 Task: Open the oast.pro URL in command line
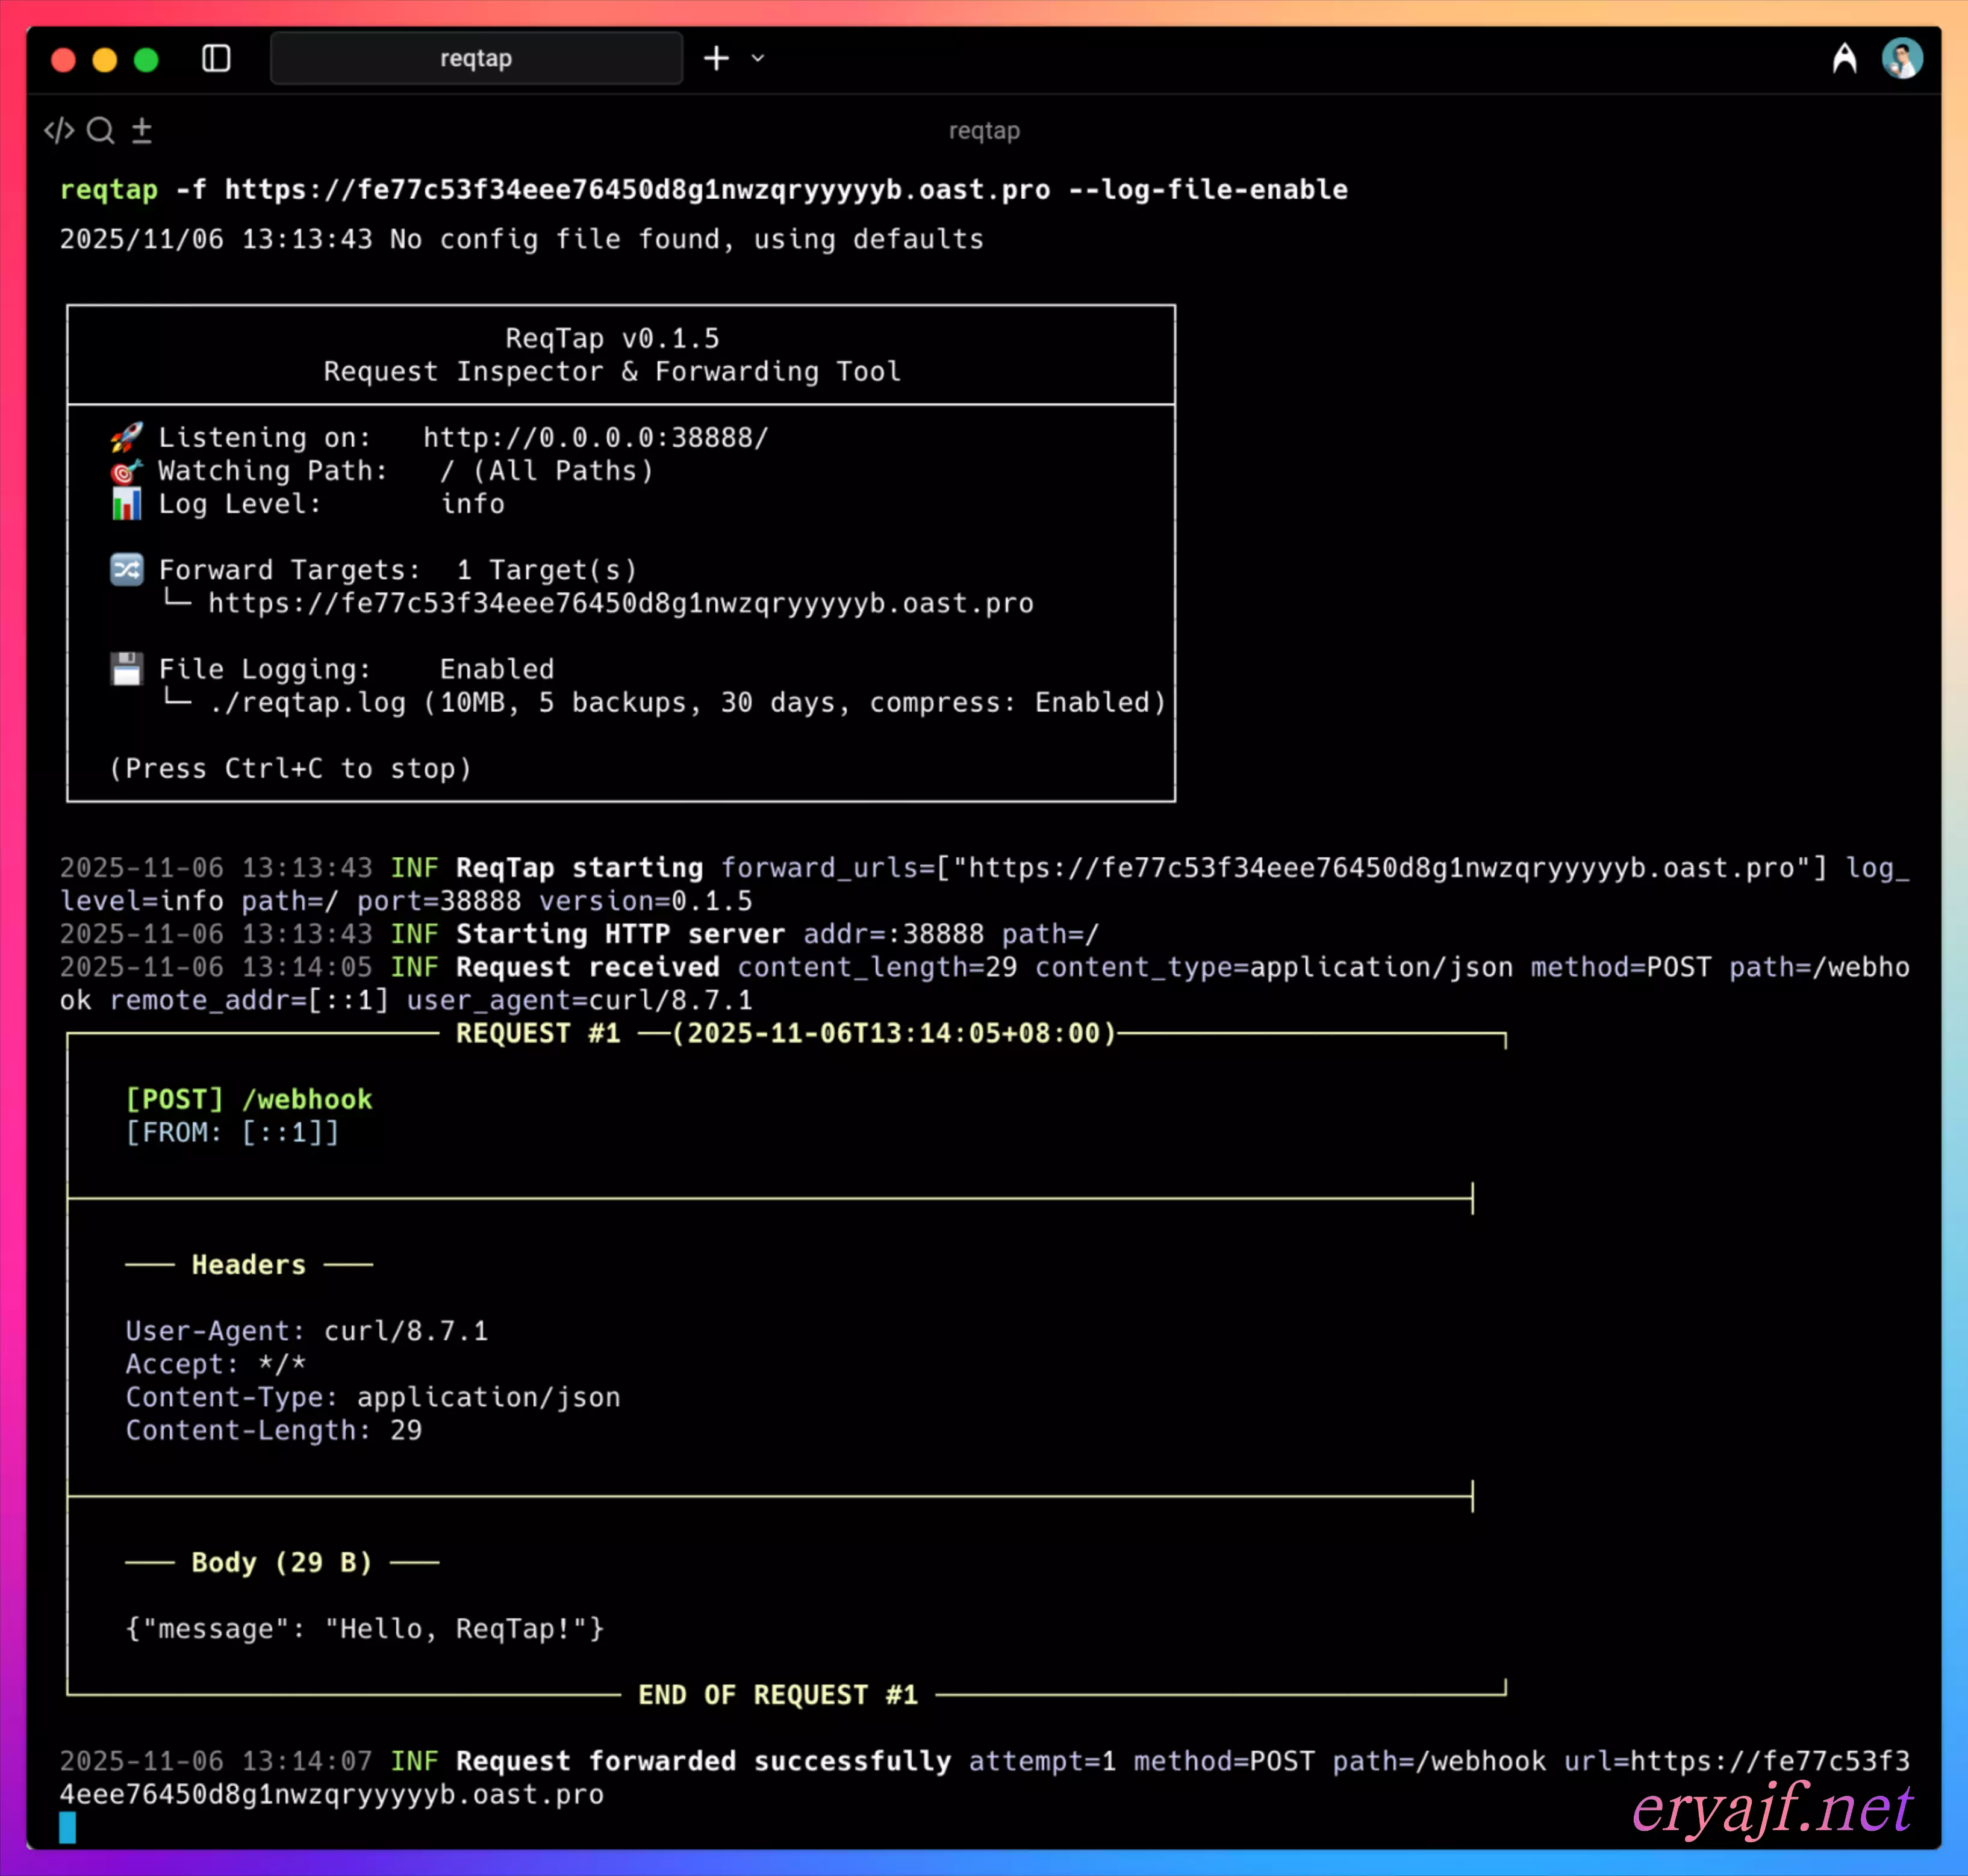coord(637,189)
